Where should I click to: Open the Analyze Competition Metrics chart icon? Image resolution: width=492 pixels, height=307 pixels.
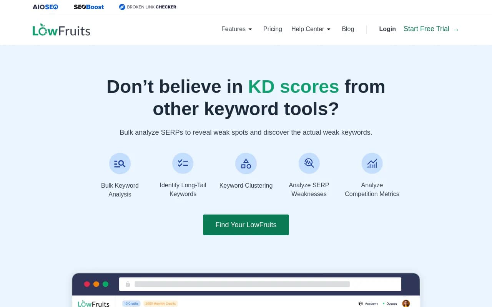(x=372, y=163)
